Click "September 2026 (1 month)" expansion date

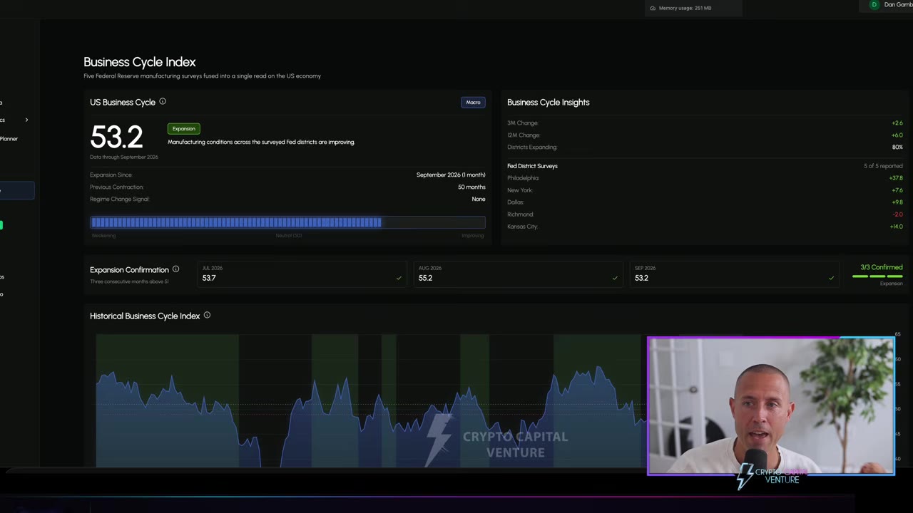click(x=451, y=175)
